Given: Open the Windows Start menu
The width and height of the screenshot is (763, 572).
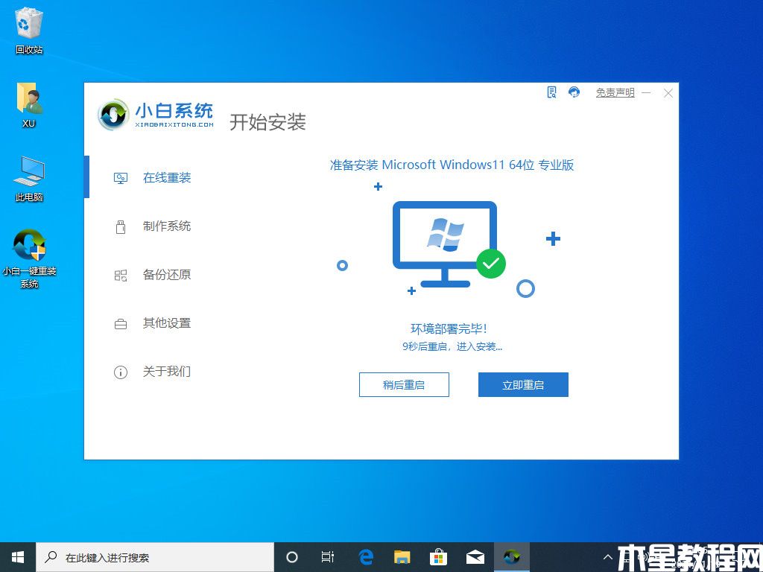Looking at the screenshot, I should tap(18, 557).
